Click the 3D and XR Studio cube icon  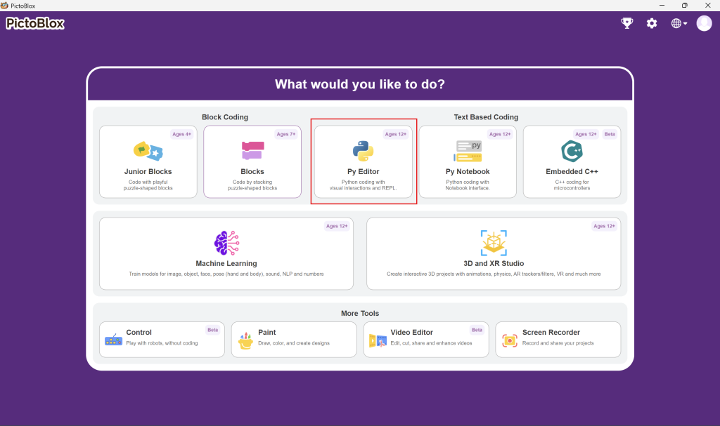494,243
